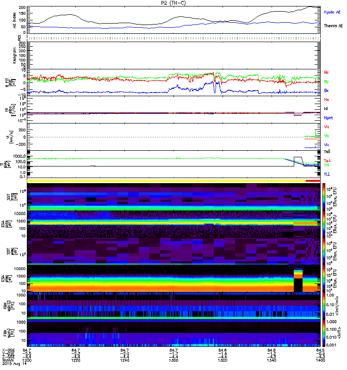Click the "hhmm" time axis row label

pyautogui.click(x=8, y=360)
